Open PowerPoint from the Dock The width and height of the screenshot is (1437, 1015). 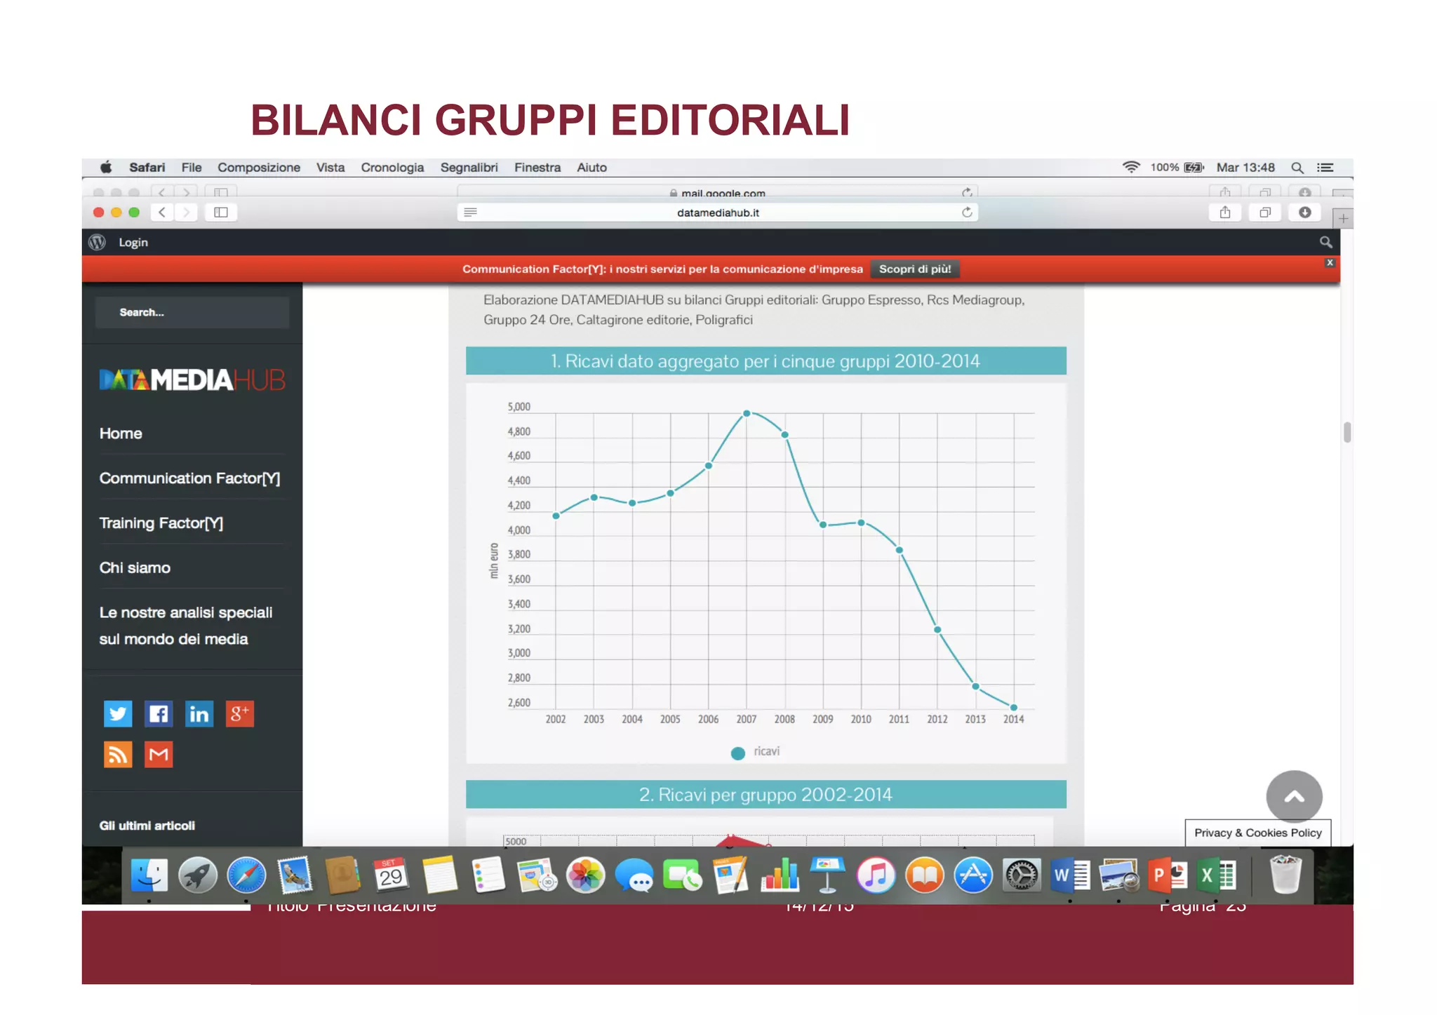pyautogui.click(x=1168, y=875)
